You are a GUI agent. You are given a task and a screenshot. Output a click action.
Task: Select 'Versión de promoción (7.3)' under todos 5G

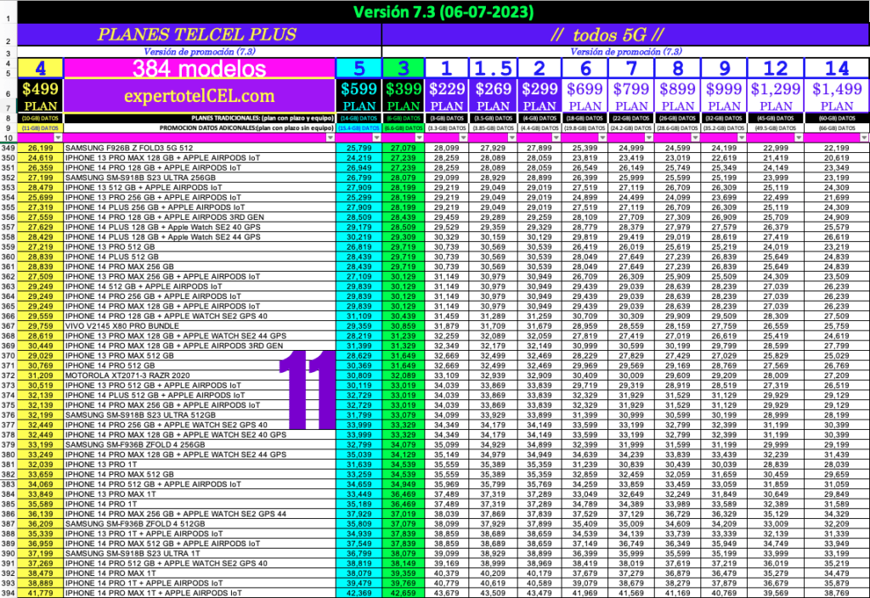626,52
